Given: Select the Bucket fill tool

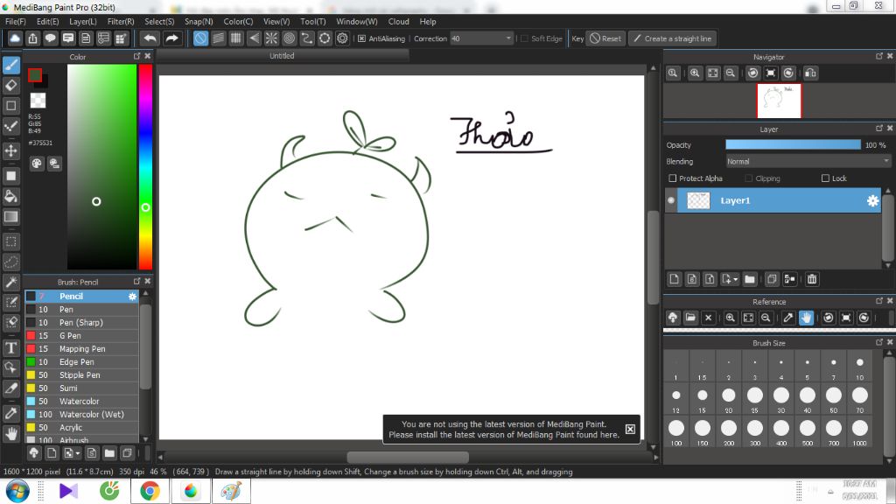Looking at the screenshot, I should 11,195.
